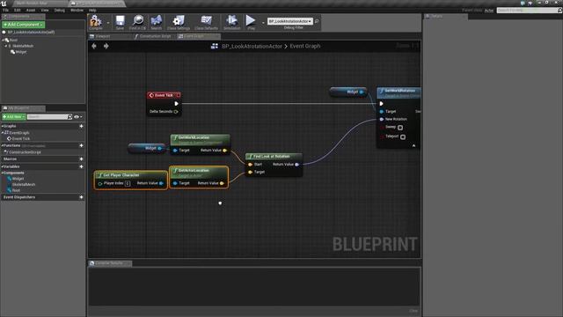Viewport: 563px width, 317px height.
Task: Collapse the Root component in Components tree
Action: click(x=4, y=40)
